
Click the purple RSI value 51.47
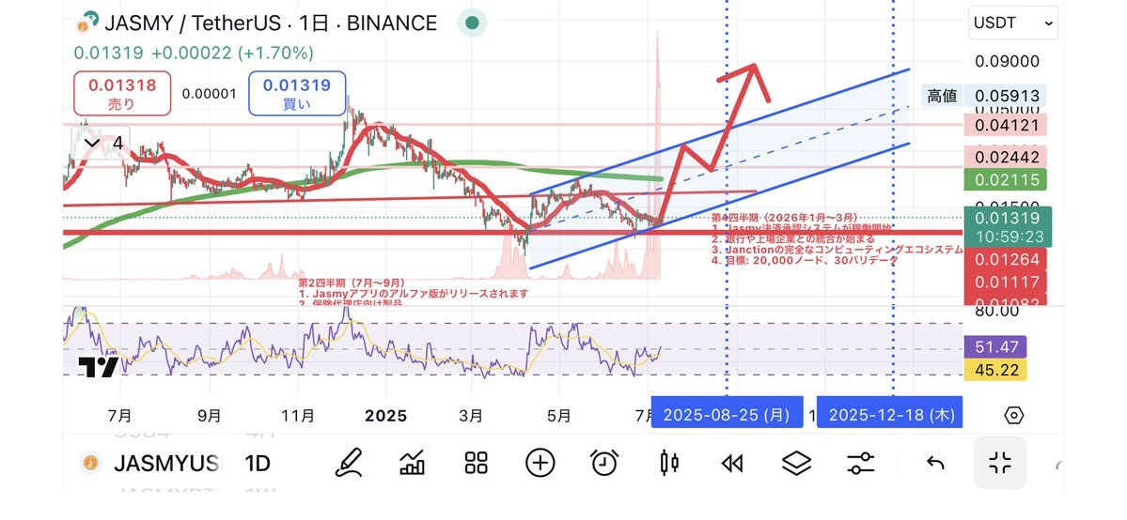click(x=997, y=347)
